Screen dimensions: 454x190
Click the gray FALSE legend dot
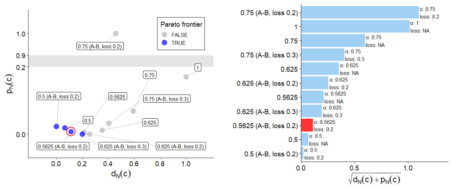(165, 35)
